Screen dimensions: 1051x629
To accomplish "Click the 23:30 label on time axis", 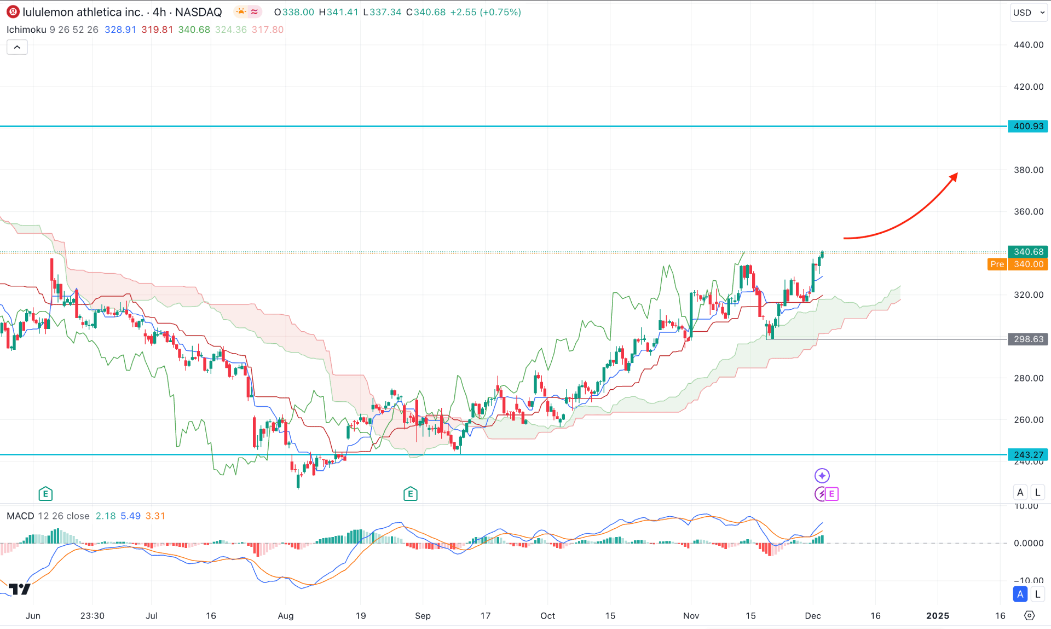I will pos(92,615).
